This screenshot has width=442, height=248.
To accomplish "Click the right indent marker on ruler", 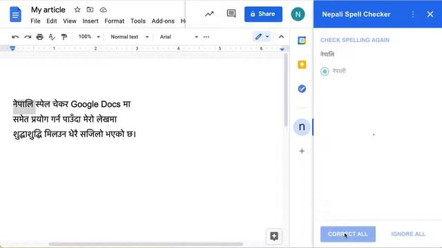I will tap(282, 50).
